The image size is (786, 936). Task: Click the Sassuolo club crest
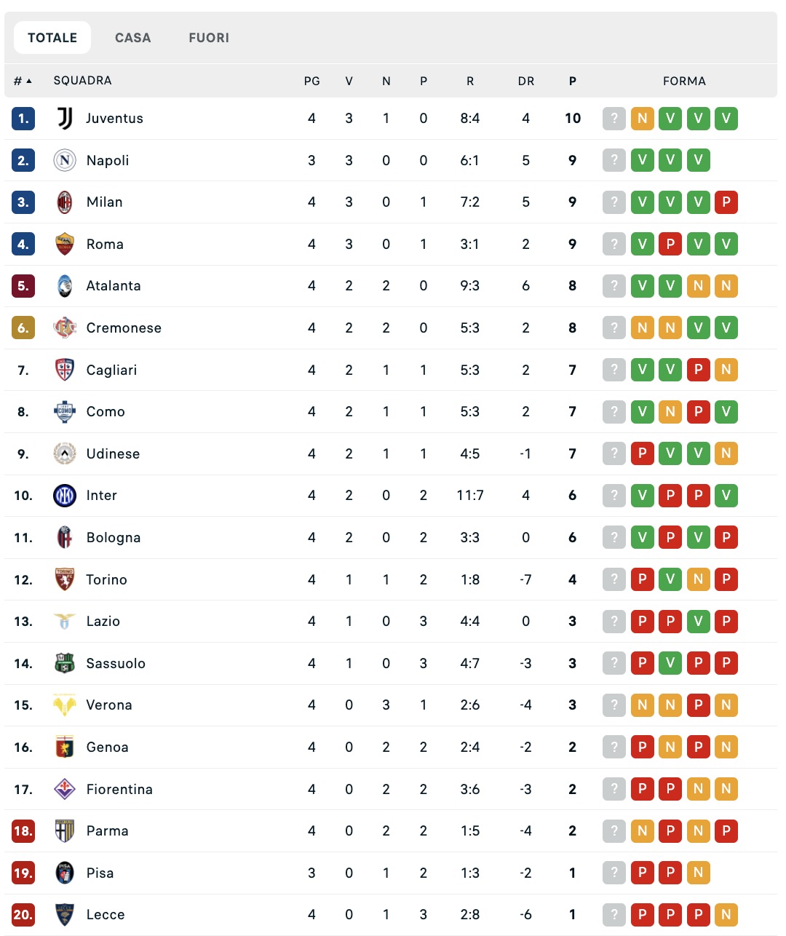(65, 664)
